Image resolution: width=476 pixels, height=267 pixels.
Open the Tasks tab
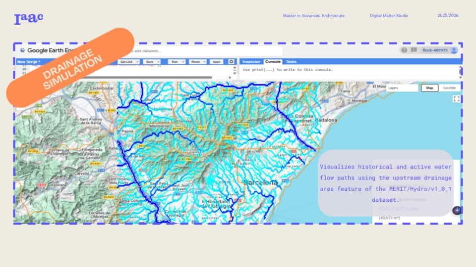pos(291,62)
